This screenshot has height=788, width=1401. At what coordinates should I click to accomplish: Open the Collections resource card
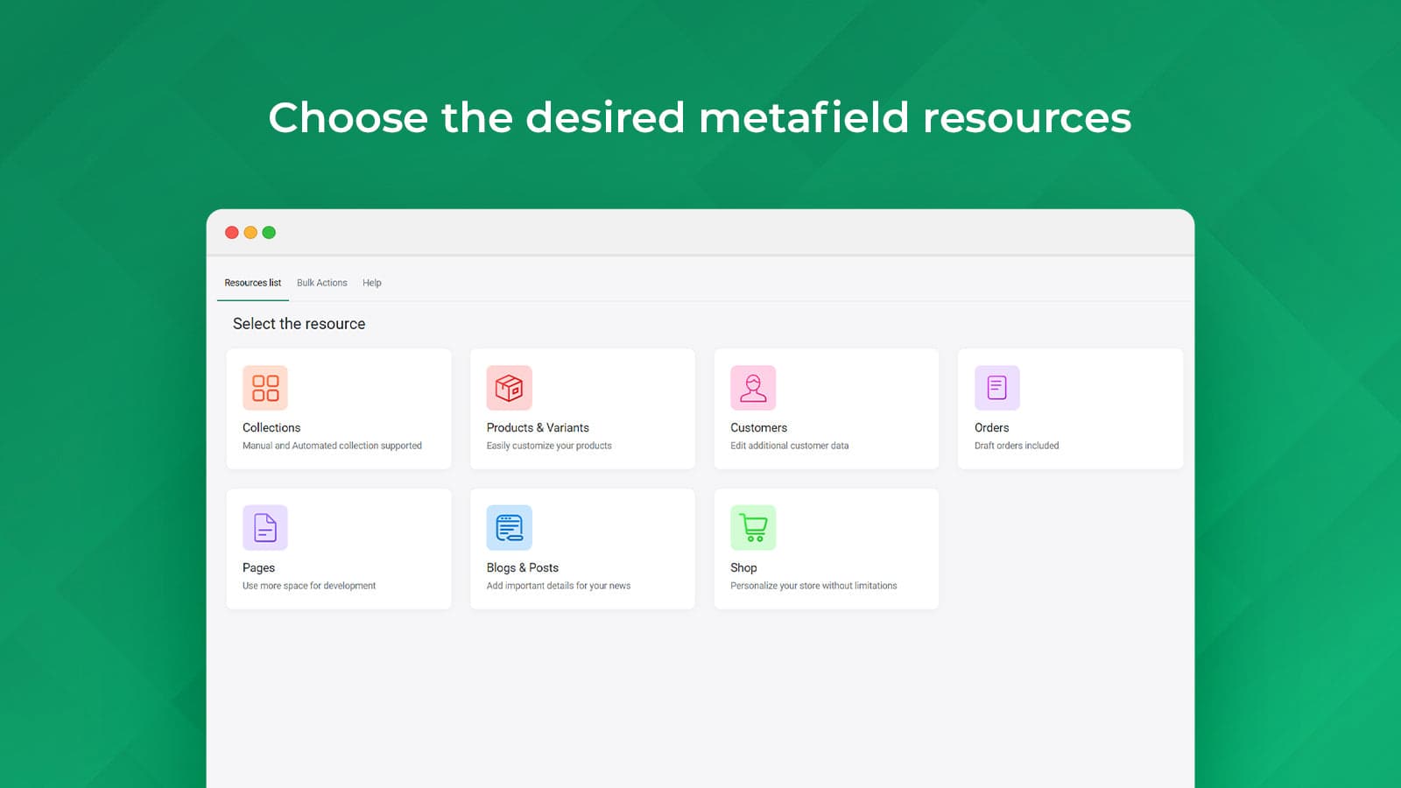tap(338, 408)
